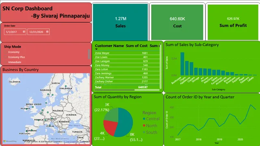Click the Business By Country map title
This screenshot has height=146, width=260.
click(20, 69)
